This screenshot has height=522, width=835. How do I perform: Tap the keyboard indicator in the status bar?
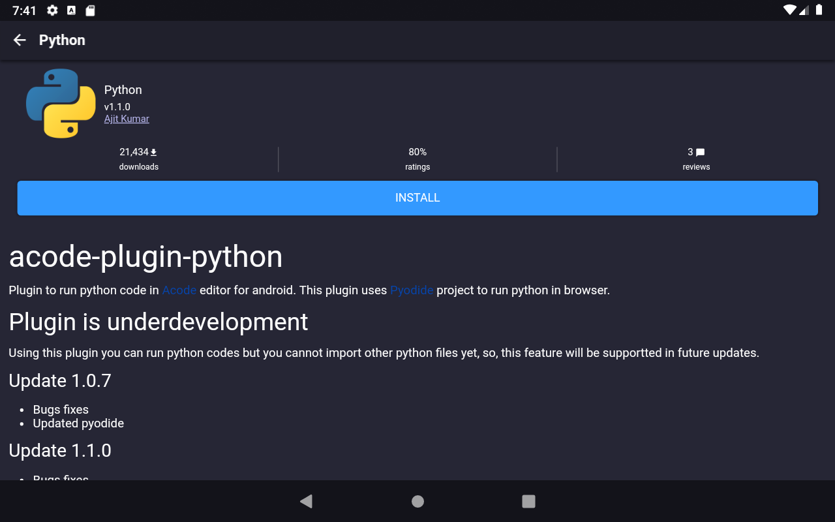[70, 10]
